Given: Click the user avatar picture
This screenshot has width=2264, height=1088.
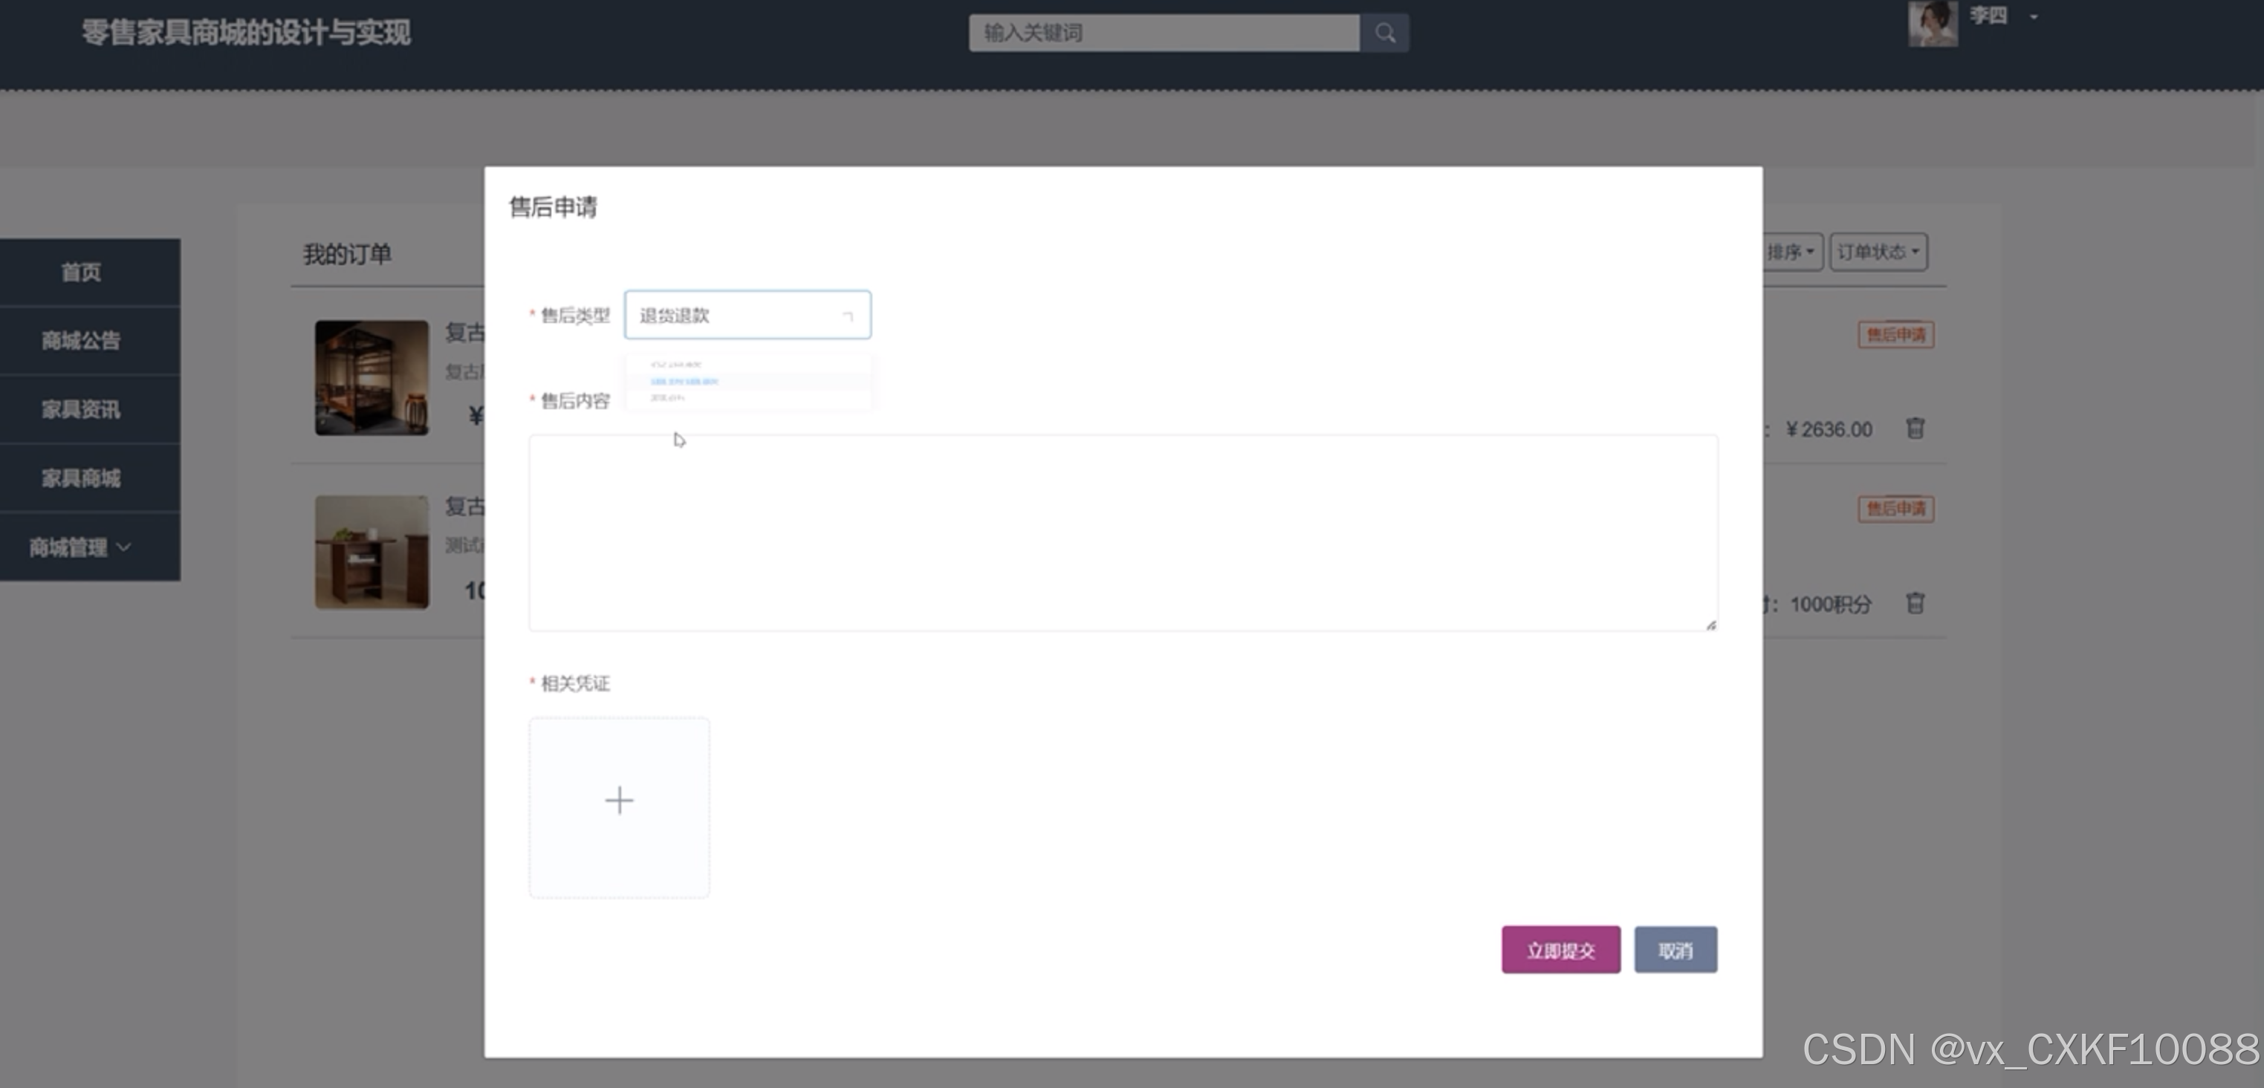Looking at the screenshot, I should 1932,23.
